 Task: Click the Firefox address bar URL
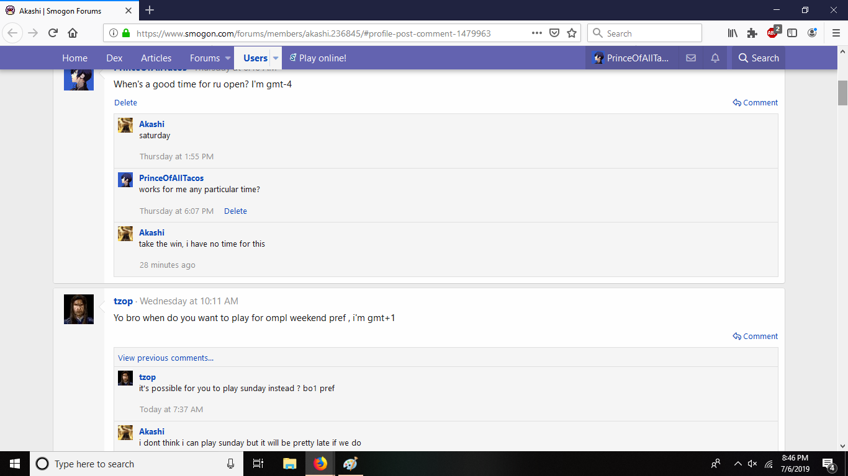pos(313,33)
